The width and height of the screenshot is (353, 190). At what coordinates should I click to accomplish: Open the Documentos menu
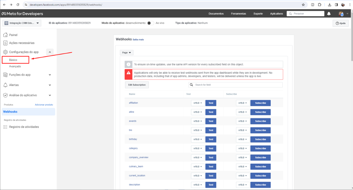tap(216, 14)
